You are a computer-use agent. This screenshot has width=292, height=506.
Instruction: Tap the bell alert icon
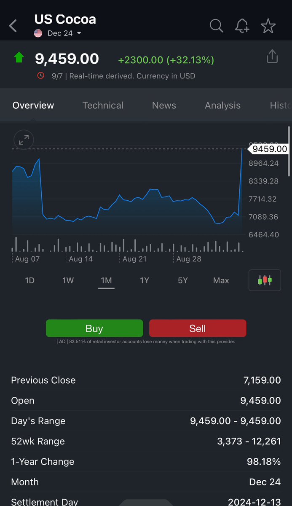point(242,26)
